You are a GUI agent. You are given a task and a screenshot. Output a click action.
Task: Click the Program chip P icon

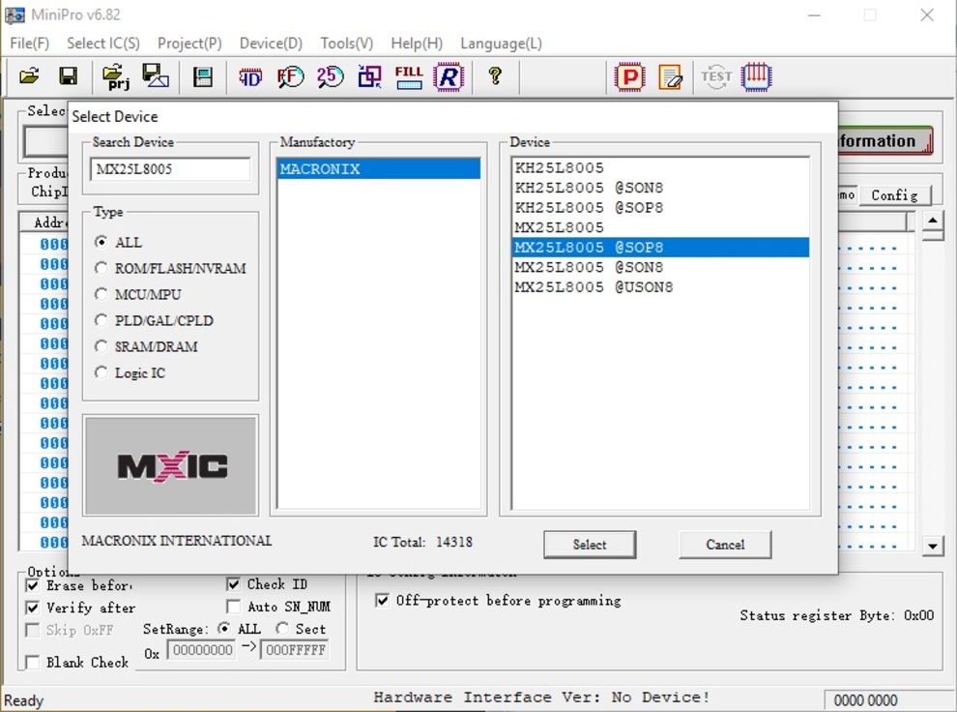coord(630,77)
